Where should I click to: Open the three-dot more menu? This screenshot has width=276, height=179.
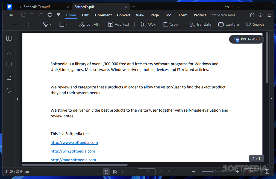239,6
